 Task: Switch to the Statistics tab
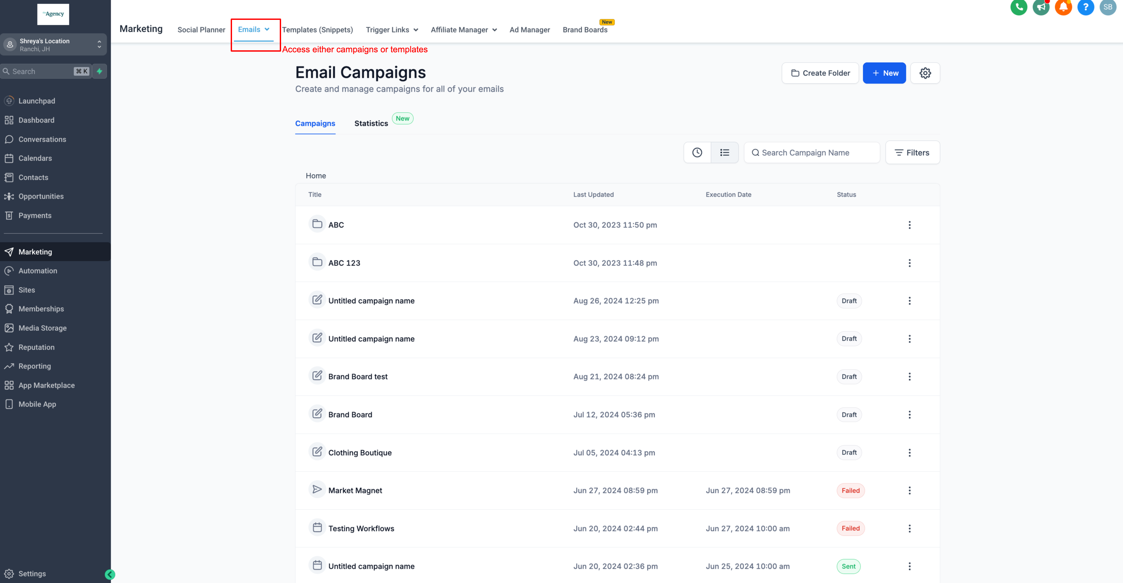click(371, 123)
